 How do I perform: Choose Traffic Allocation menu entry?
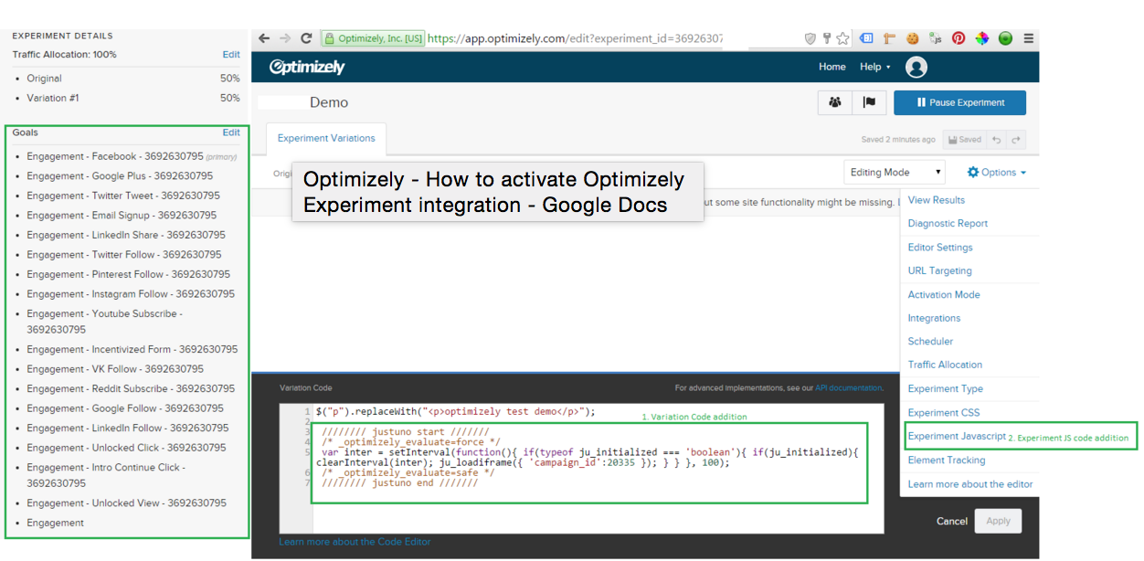point(945,365)
